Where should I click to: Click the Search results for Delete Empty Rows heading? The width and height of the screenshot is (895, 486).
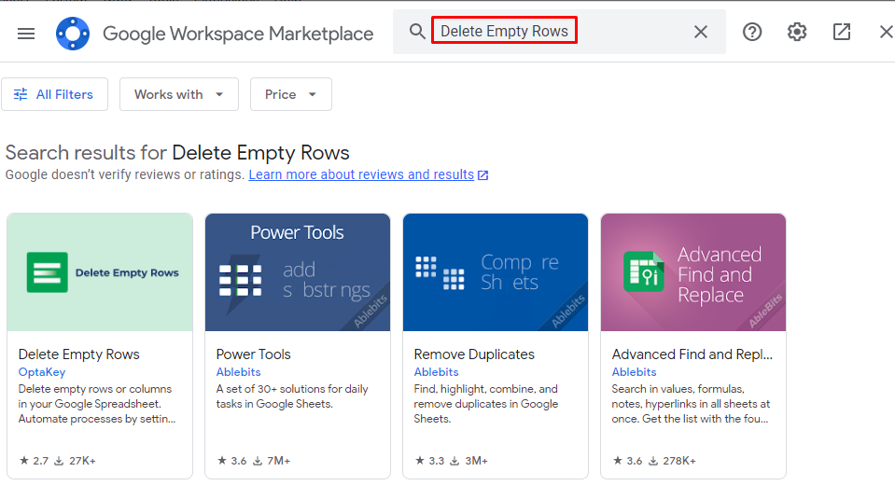tap(177, 153)
